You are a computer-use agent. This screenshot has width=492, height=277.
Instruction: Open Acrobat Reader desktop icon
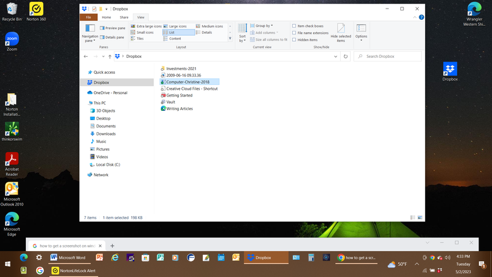click(12, 164)
